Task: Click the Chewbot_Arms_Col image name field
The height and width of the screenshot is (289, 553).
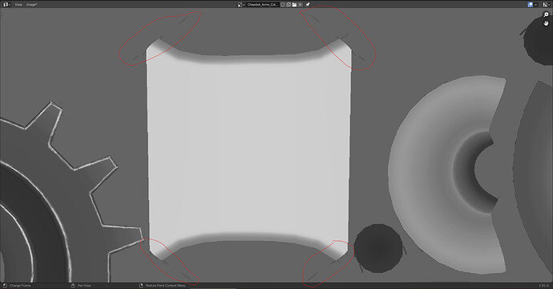Action: pos(263,5)
